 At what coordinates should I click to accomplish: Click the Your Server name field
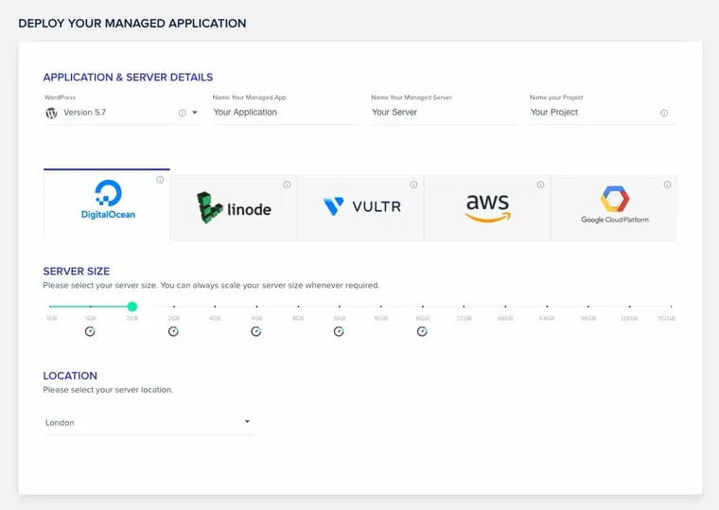pyautogui.click(x=445, y=113)
